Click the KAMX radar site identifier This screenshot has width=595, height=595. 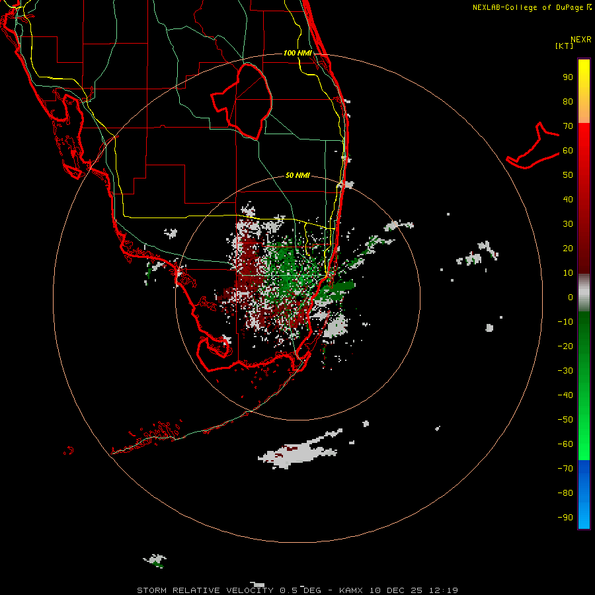[x=351, y=590]
